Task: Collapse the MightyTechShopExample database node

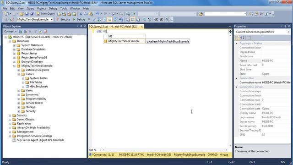Action: click(x=14, y=66)
